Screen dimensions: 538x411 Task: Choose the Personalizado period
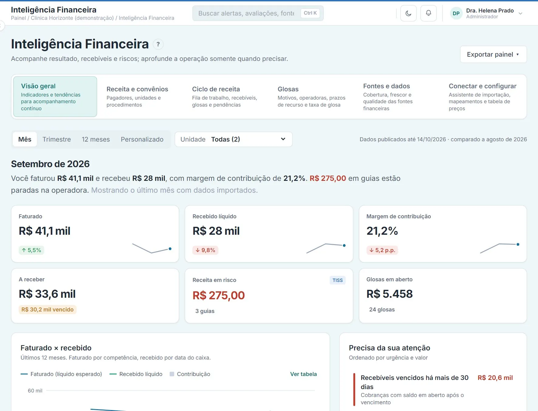click(x=142, y=139)
